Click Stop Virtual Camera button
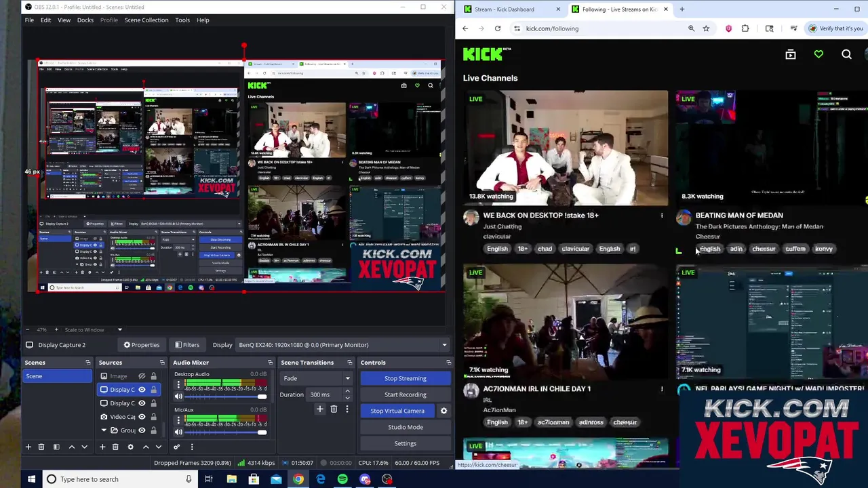Viewport: 868px width, 488px height. [397, 411]
